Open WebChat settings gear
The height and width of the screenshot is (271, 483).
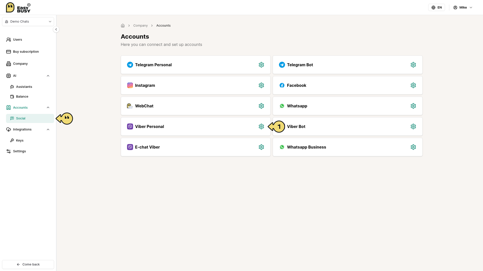261,106
